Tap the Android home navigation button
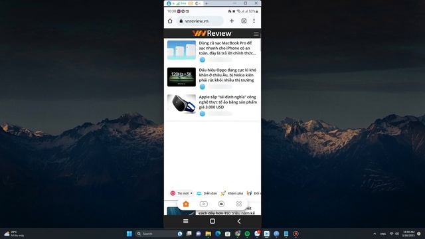The height and width of the screenshot is (239, 425). point(212,221)
